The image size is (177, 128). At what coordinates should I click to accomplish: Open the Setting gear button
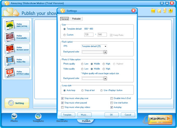(x=17, y=103)
